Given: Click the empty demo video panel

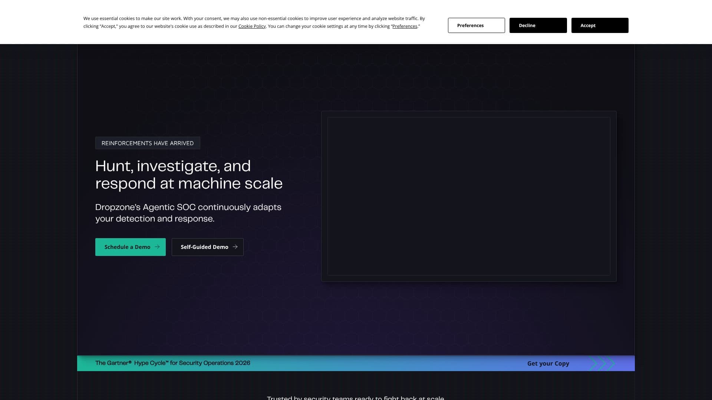Looking at the screenshot, I should [x=469, y=196].
